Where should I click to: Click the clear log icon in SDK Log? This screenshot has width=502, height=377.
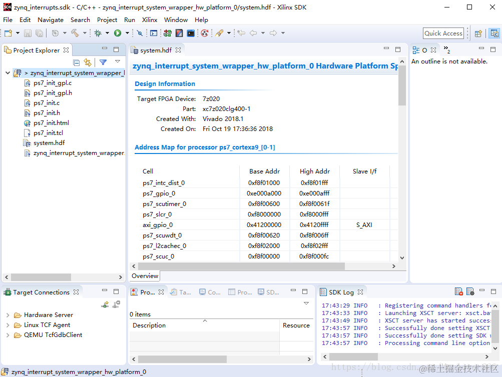[x=458, y=292]
